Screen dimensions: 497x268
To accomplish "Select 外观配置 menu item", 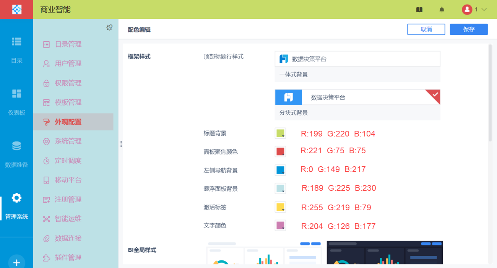I will coord(73,122).
